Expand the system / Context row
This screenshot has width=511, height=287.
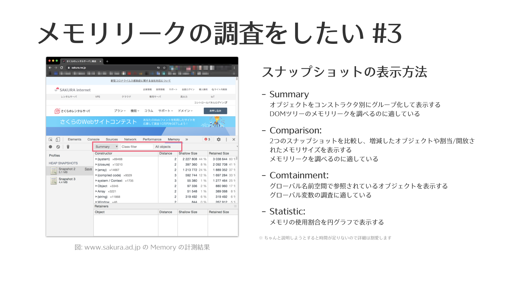[x=96, y=181]
